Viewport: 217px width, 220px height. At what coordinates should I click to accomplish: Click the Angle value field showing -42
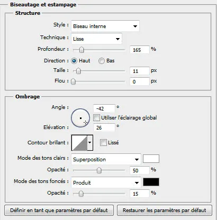pyautogui.click(x=104, y=108)
